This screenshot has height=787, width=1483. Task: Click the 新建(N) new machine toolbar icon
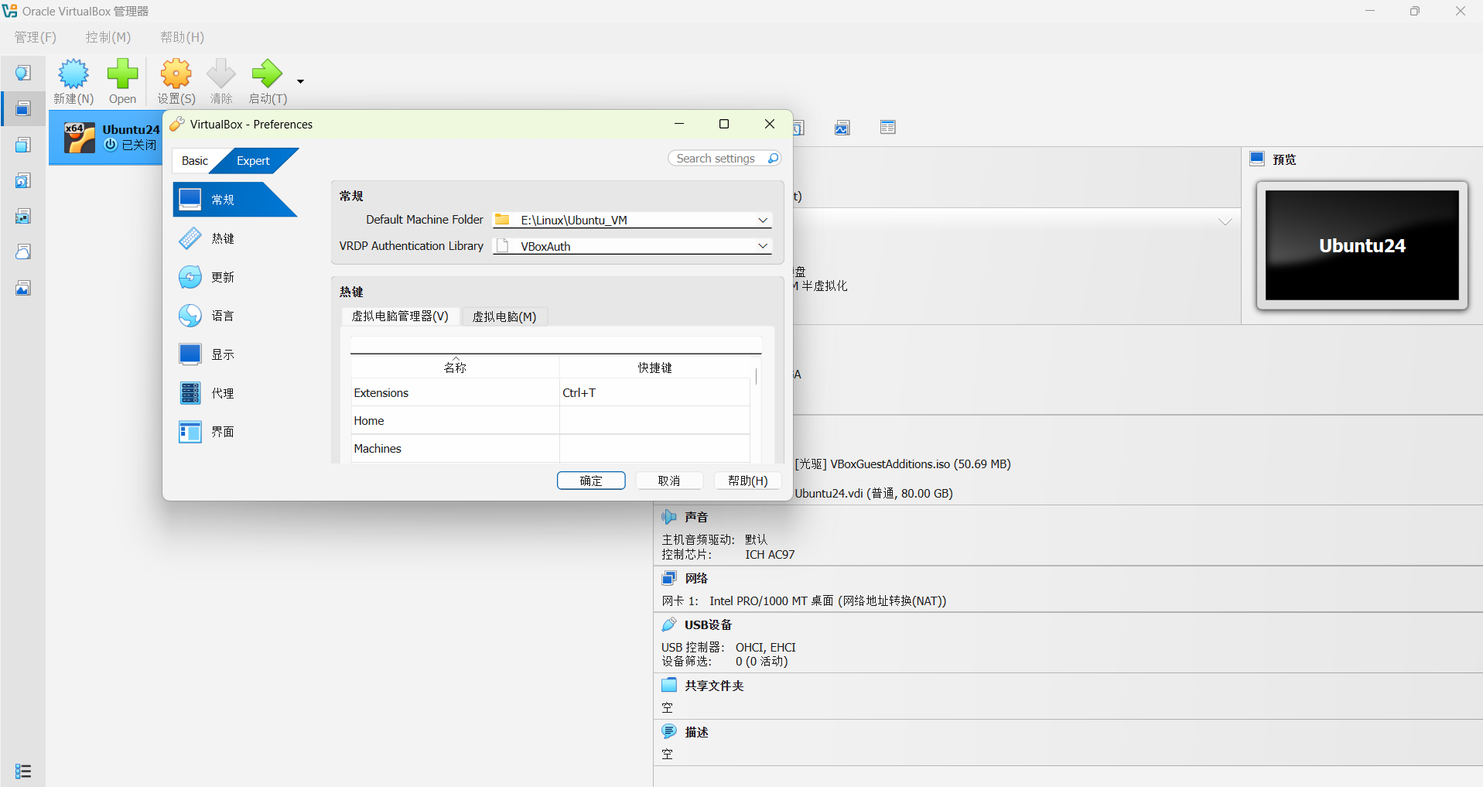(x=73, y=80)
